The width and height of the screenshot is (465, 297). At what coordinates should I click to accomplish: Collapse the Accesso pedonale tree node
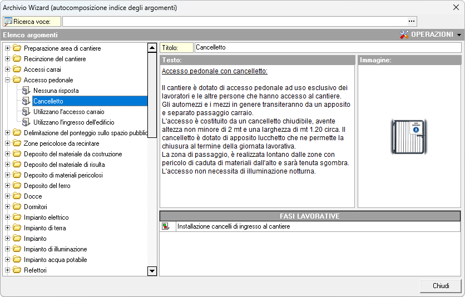(7, 80)
